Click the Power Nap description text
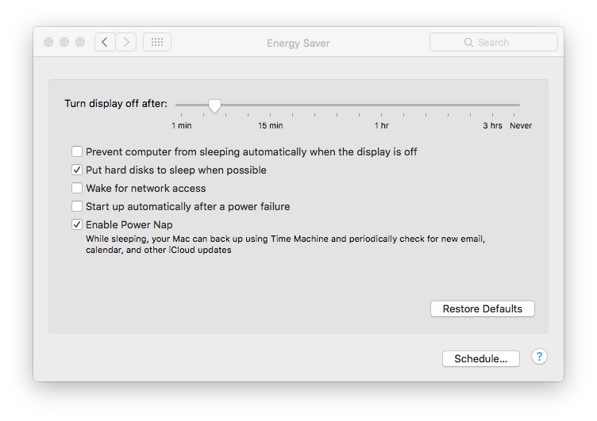 285,244
